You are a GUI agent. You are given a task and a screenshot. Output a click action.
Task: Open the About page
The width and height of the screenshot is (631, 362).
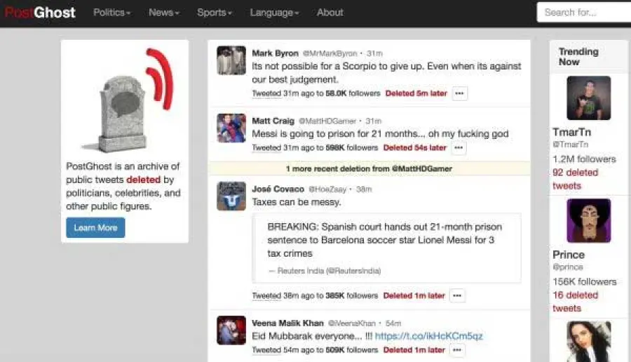[330, 13]
